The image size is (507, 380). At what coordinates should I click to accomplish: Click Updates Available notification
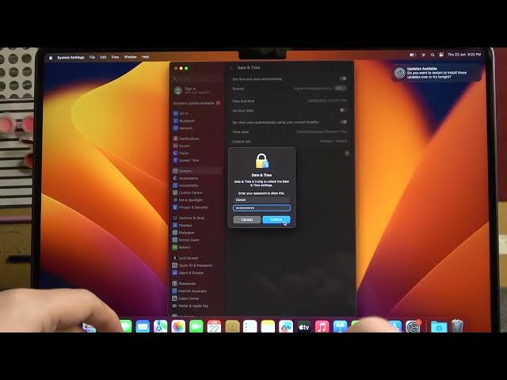click(x=436, y=73)
